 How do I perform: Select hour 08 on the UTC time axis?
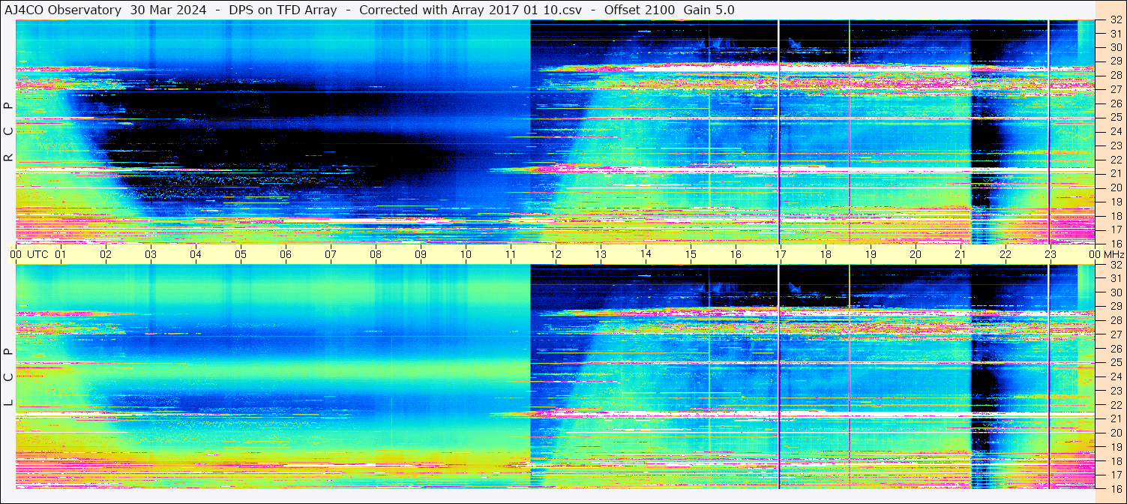point(376,254)
